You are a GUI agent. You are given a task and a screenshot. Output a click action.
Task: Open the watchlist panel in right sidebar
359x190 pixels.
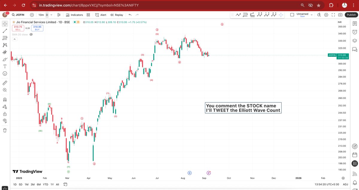[x=355, y=24]
